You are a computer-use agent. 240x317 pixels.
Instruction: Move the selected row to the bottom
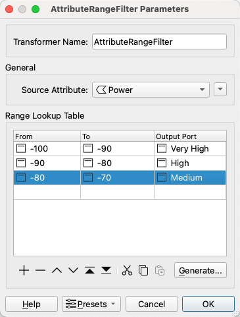click(x=106, y=270)
